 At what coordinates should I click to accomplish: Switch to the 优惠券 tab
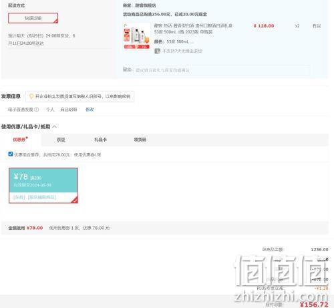20,140
